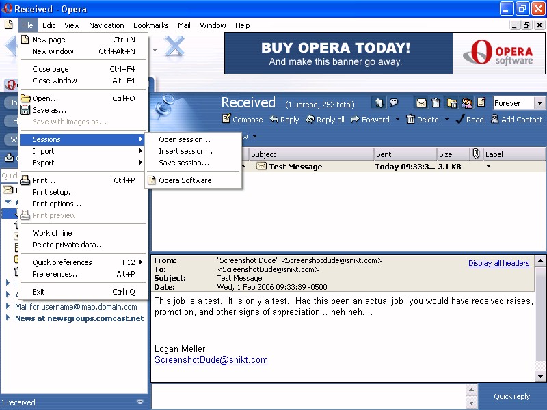Toggle show read mail envelope icon
547x410 pixels.
(x=421, y=103)
